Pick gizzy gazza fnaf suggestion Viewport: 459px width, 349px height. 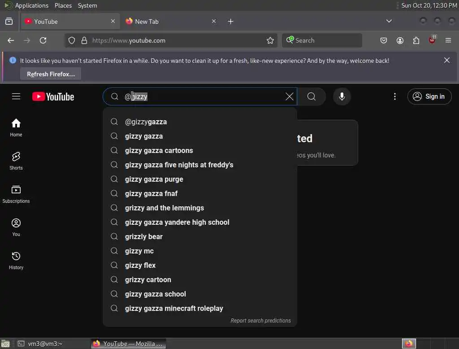(x=200, y=194)
